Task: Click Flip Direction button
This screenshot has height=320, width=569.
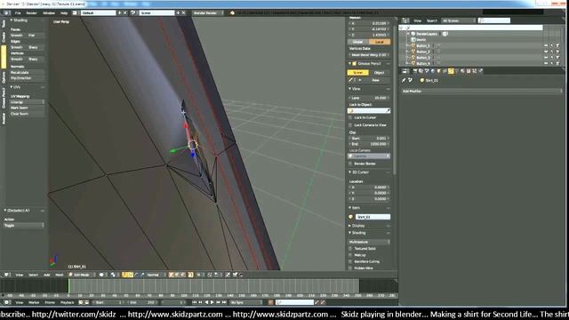Action: tap(27, 78)
